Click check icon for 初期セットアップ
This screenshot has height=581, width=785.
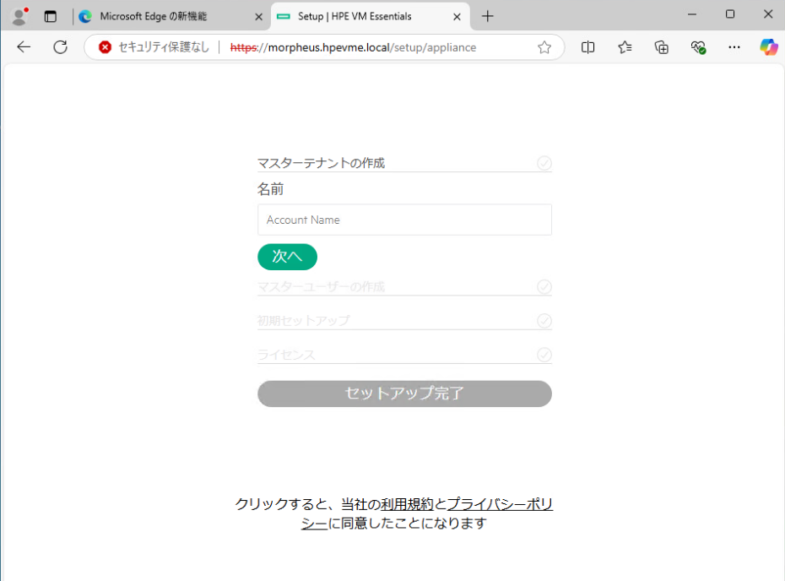[x=544, y=321]
